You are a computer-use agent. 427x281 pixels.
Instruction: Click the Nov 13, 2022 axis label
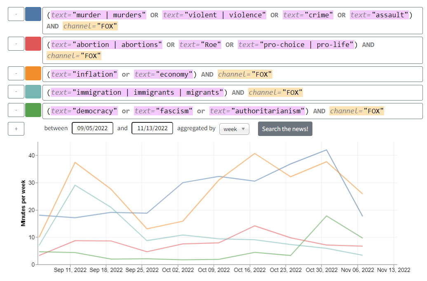(394, 270)
